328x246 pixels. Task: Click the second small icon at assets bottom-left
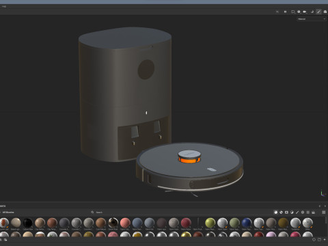click(x=5, y=240)
